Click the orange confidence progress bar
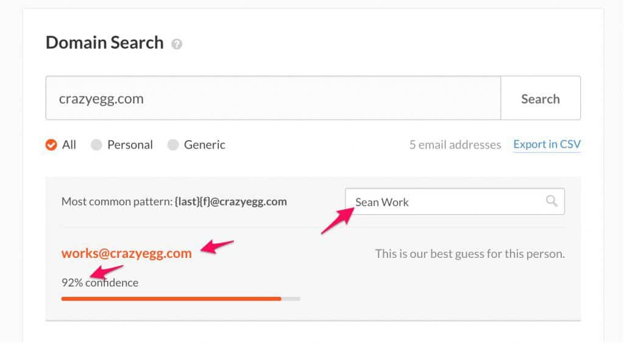This screenshot has width=624, height=343. tap(171, 299)
